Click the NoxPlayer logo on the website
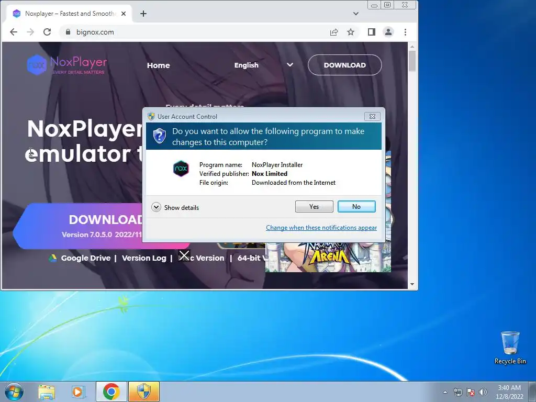The width and height of the screenshot is (536, 402). click(67, 64)
